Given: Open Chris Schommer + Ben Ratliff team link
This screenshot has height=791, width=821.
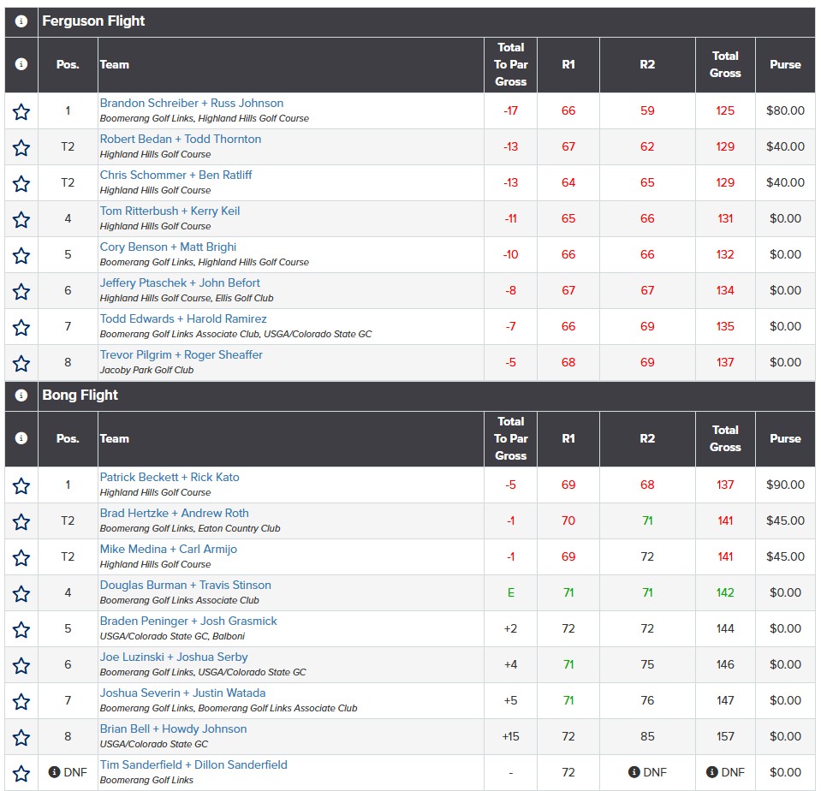Looking at the screenshot, I should click(176, 175).
